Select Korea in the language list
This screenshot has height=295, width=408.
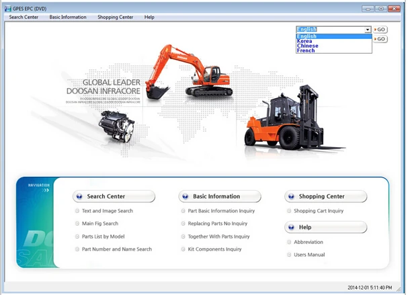pyautogui.click(x=334, y=41)
